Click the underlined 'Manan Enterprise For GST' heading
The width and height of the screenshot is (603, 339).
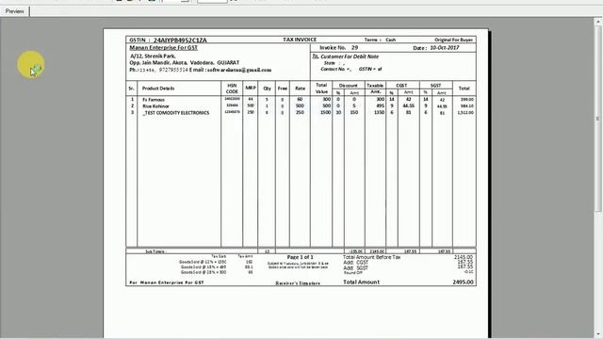click(163, 48)
